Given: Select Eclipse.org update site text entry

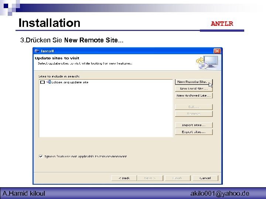Looking at the screenshot, I should [x=70, y=83].
